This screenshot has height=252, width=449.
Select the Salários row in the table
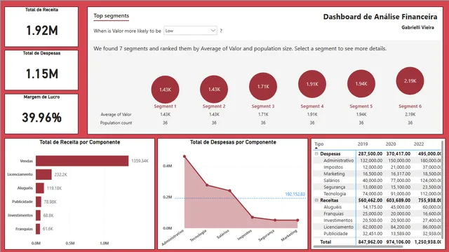point(377,181)
